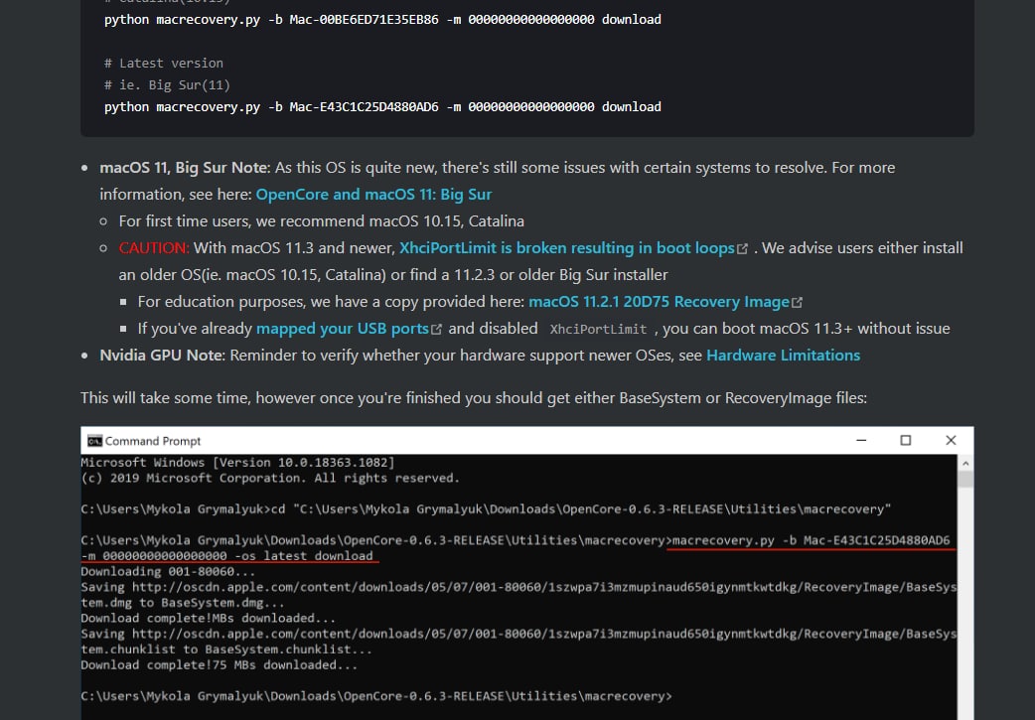1035x720 pixels.
Task: Click the "-os latest download" underlined command text
Action: [304, 556]
